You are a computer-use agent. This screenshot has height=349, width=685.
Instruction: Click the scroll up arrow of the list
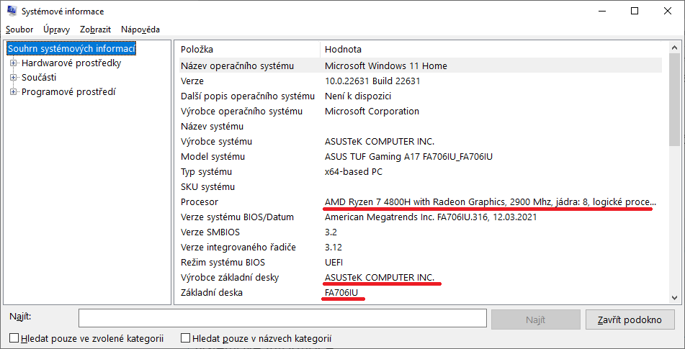pos(674,48)
